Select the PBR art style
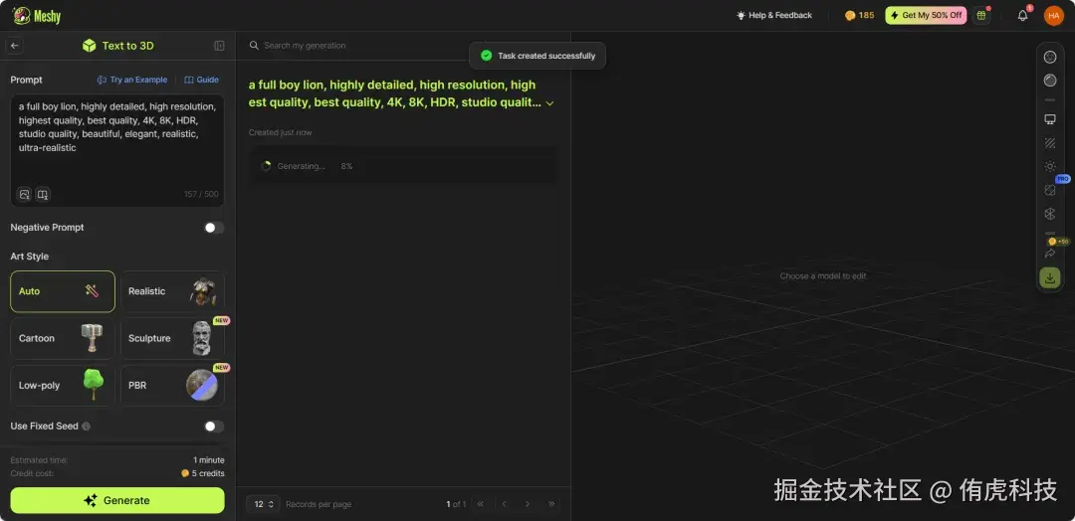Screen dimensions: 1075x521 [173, 386]
